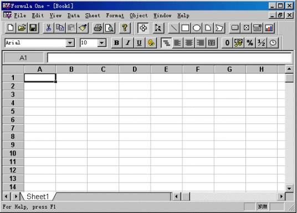Click the formula bar input field
The width and height of the screenshot is (297, 213).
(x=170, y=58)
